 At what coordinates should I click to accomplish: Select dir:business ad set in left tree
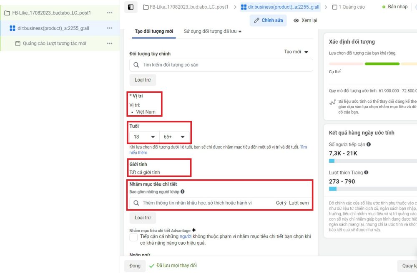tap(60, 28)
